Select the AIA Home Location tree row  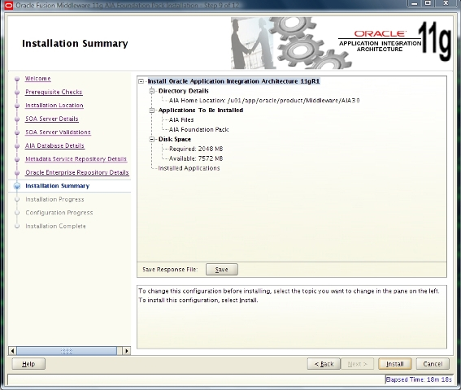[264, 101]
